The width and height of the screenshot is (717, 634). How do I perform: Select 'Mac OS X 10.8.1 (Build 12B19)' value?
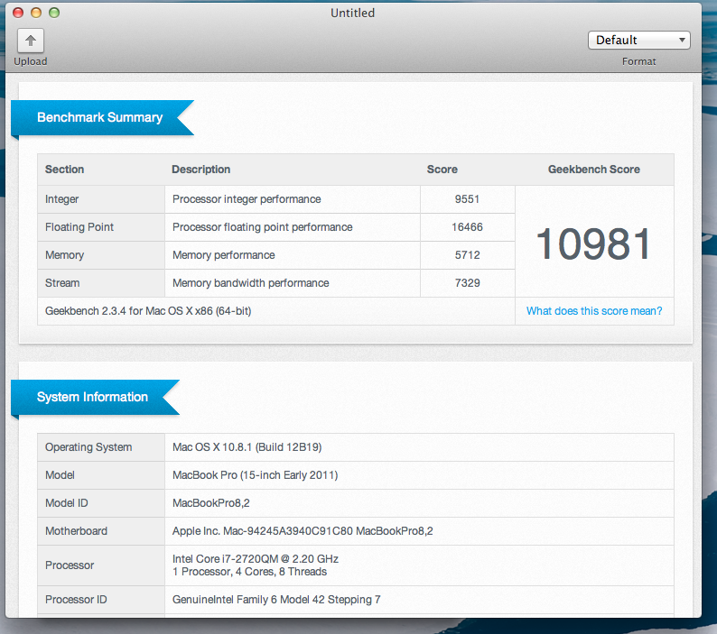click(247, 447)
